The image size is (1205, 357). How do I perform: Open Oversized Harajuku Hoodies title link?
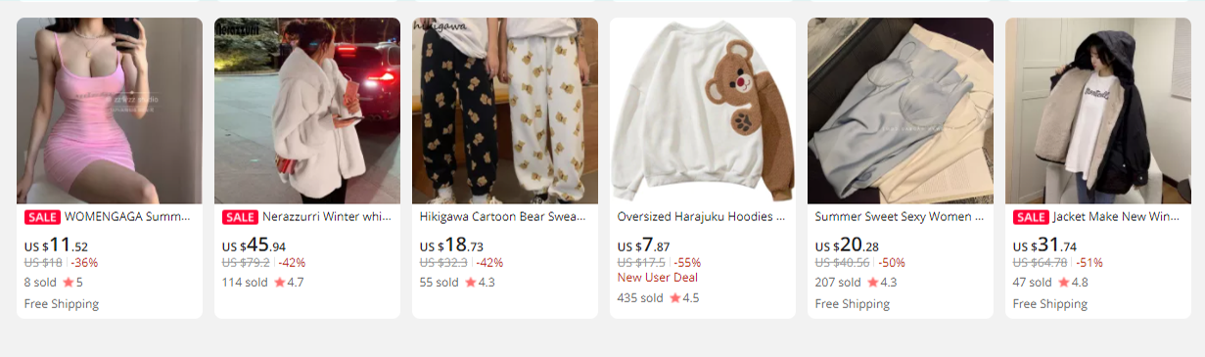click(x=701, y=217)
